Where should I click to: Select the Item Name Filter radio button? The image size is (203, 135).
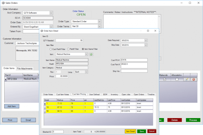[83, 49]
